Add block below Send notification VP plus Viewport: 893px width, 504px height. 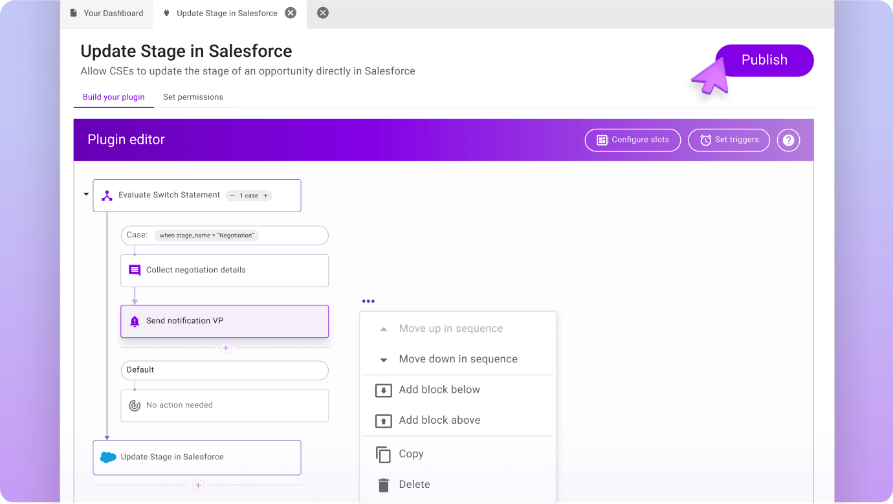[226, 348]
